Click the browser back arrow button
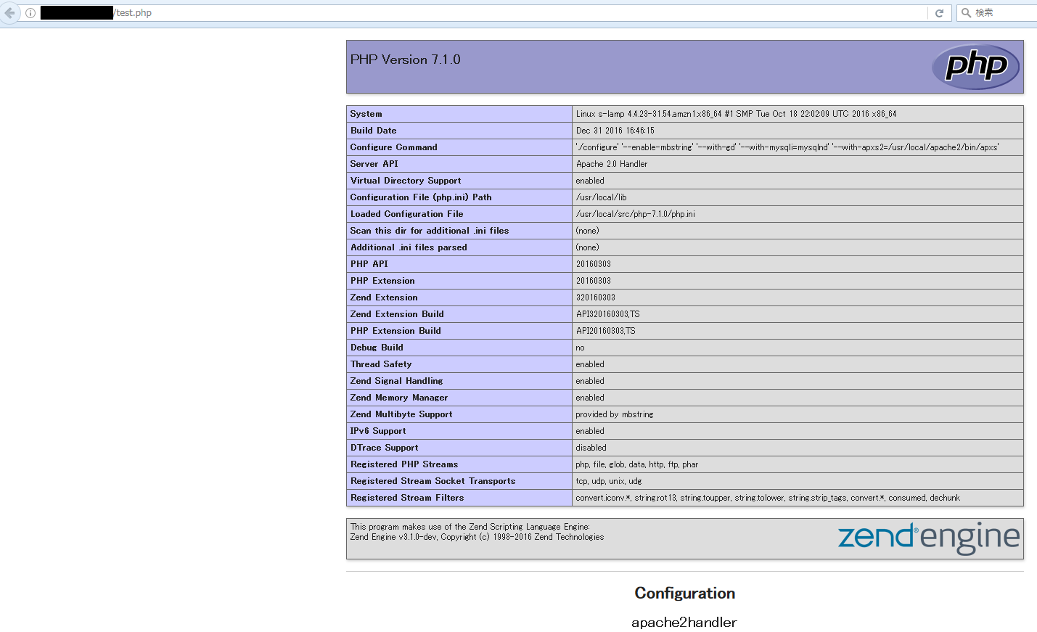Screen dimensions: 1037x632 pyautogui.click(x=9, y=12)
